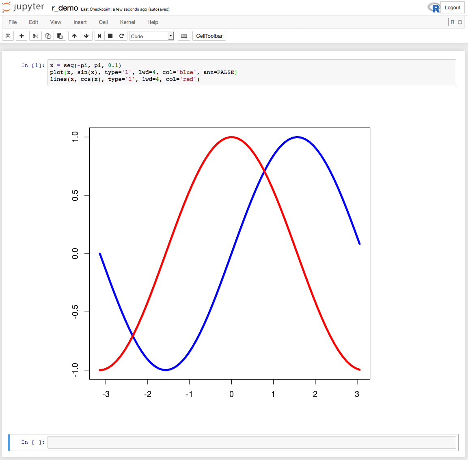Image resolution: width=468 pixels, height=460 pixels.
Task: Rename notebook by clicking r_demo title
Action: tap(65, 8)
